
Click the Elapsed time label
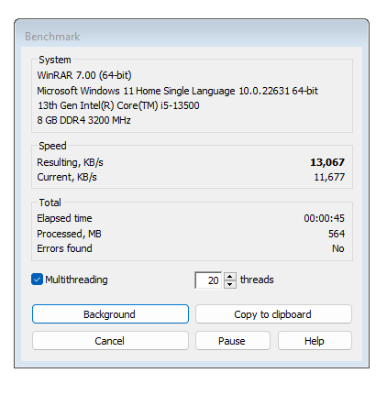pos(64,218)
